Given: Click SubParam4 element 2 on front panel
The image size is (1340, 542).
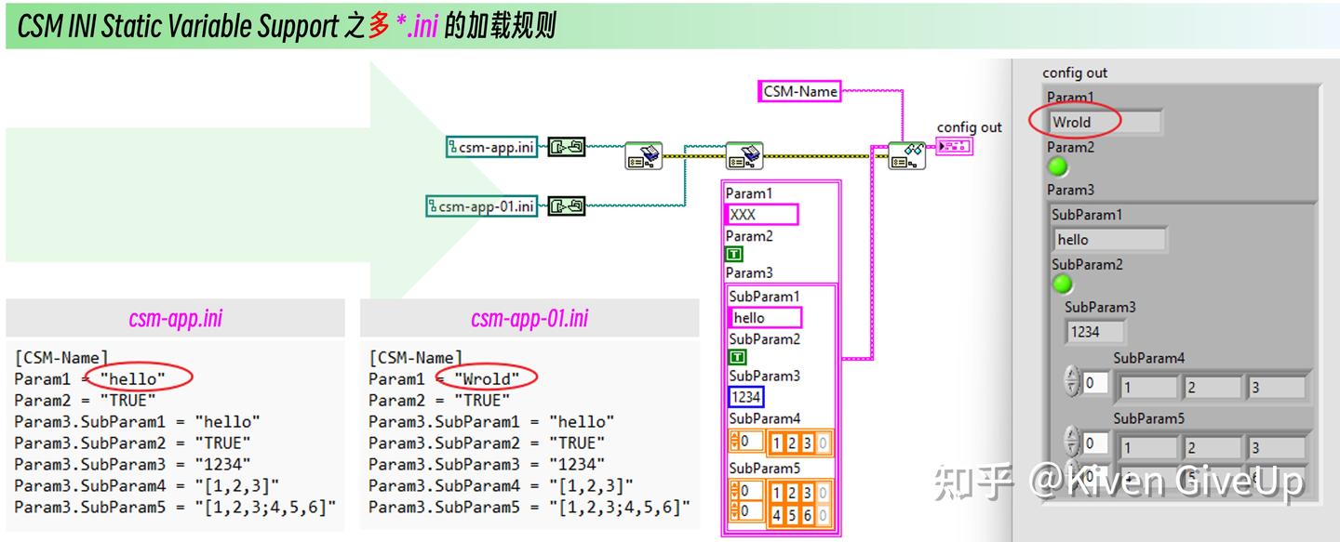Looking at the screenshot, I should [x=1212, y=388].
